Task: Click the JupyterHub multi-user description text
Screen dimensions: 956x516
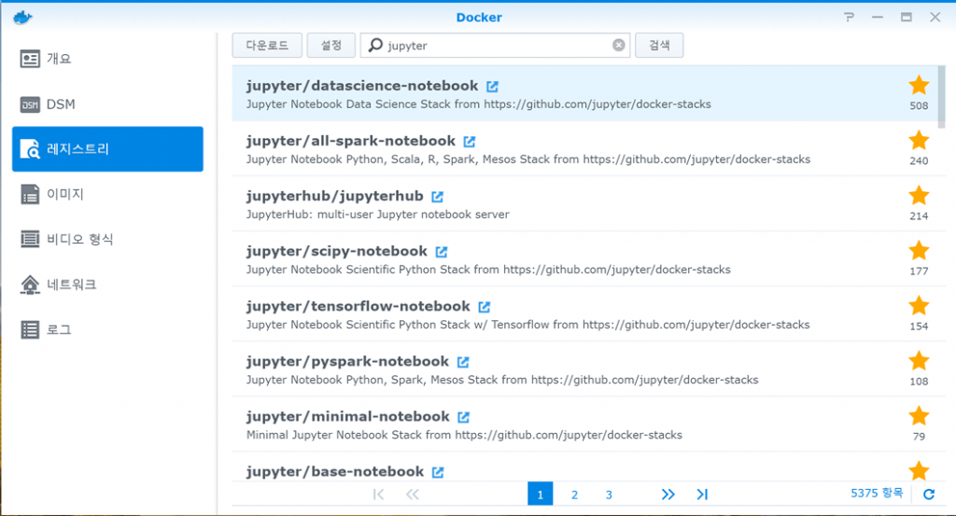Action: 377,215
